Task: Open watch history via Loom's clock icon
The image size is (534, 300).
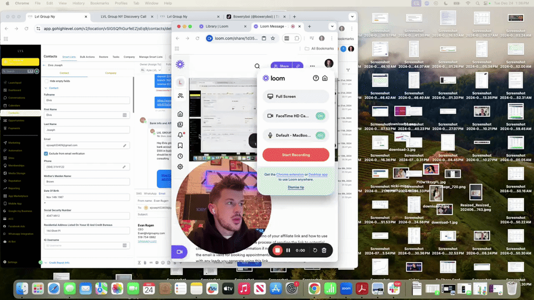Action: (x=180, y=156)
